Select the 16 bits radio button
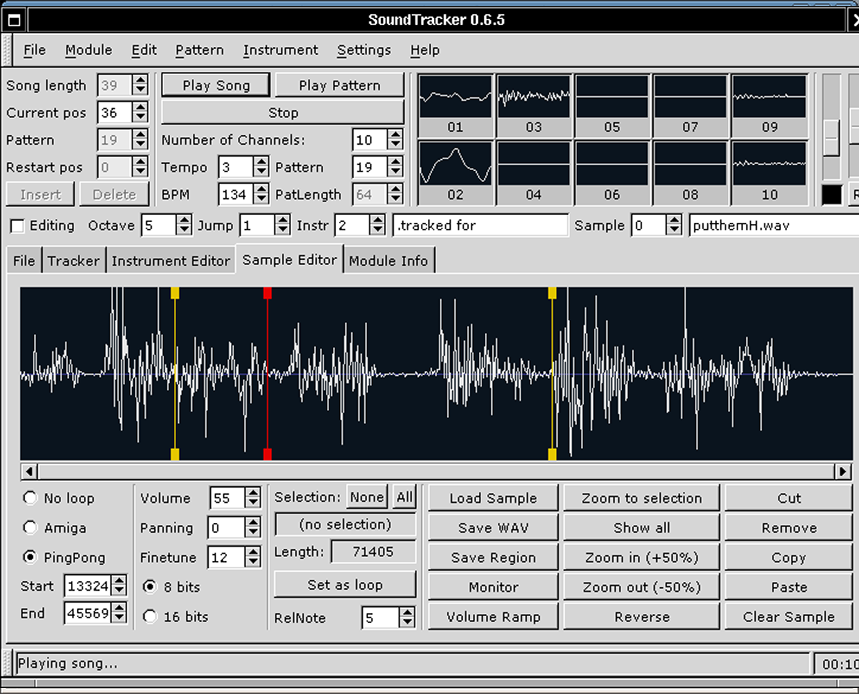 [x=150, y=616]
